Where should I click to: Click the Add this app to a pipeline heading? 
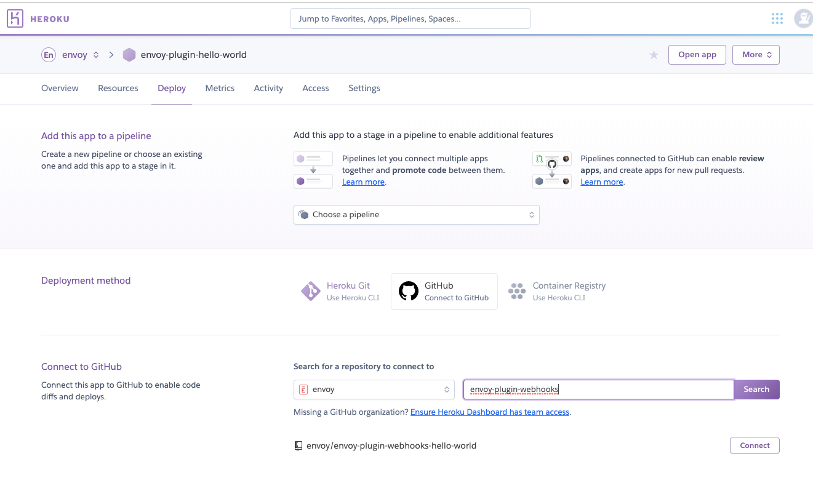tap(96, 136)
